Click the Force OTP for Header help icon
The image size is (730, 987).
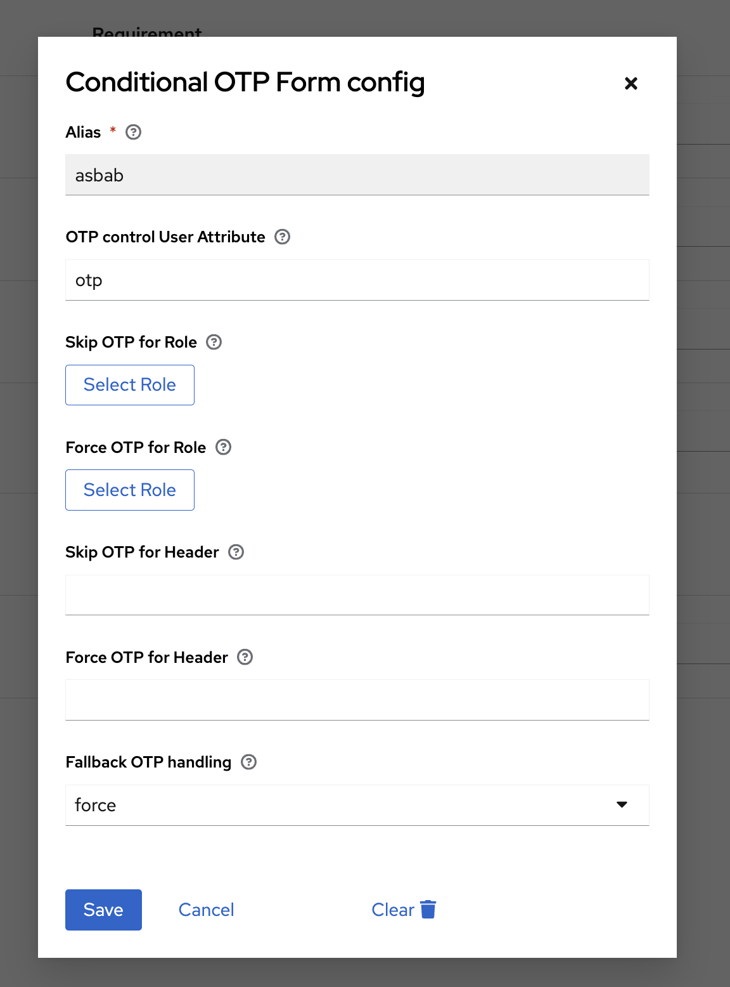(x=245, y=657)
